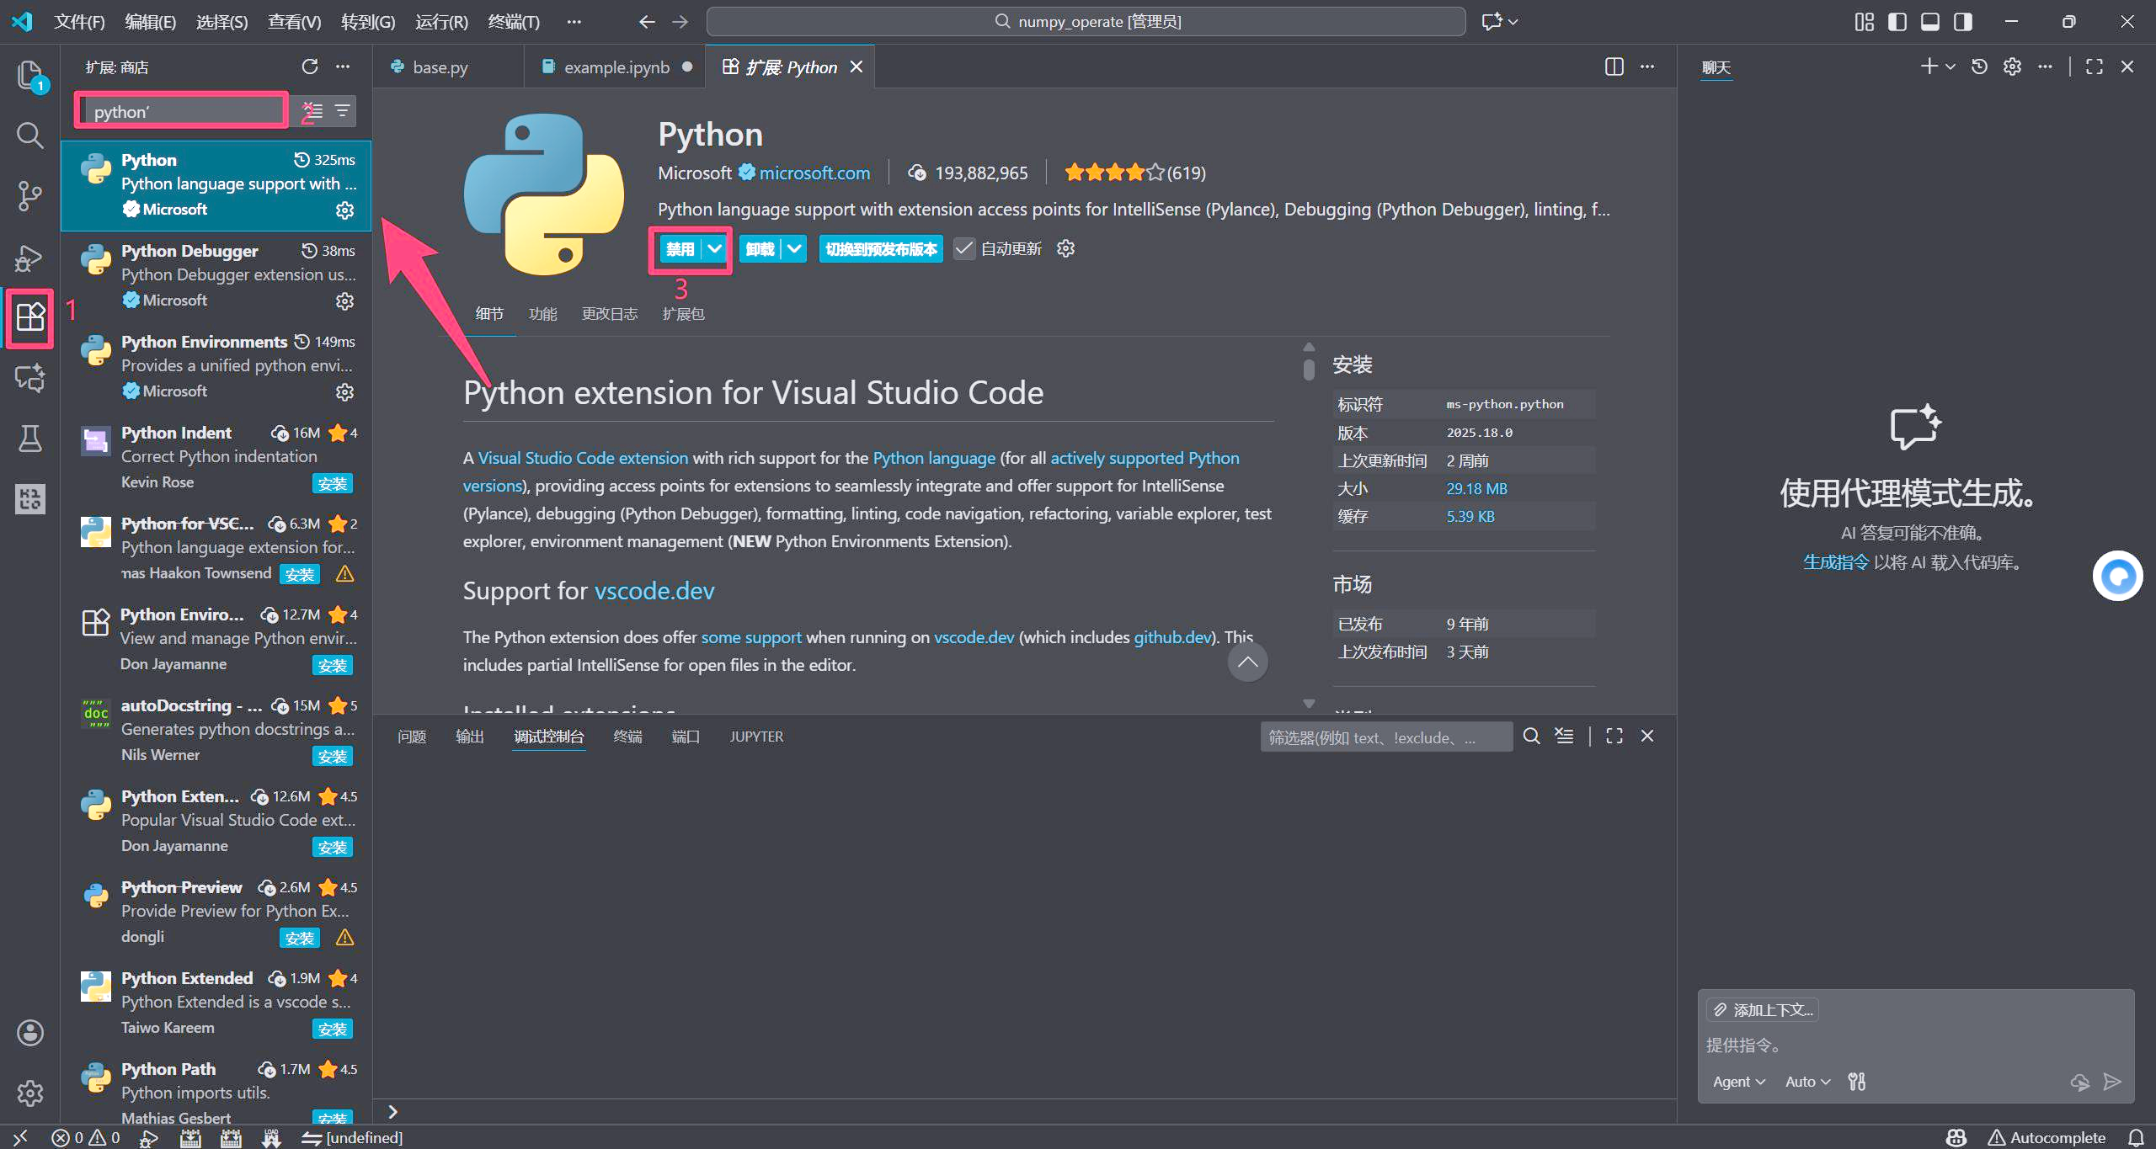Click the switch to pre-release version button

(881, 248)
